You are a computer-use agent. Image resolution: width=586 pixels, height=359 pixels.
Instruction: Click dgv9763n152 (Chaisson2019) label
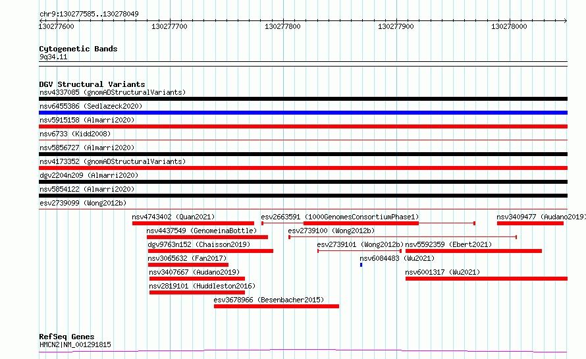(x=200, y=244)
